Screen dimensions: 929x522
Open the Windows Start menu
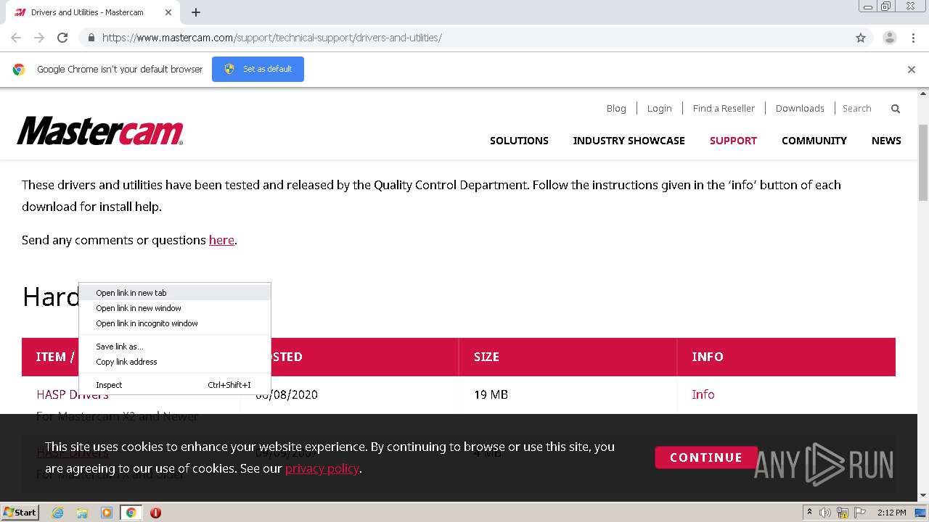(x=20, y=512)
